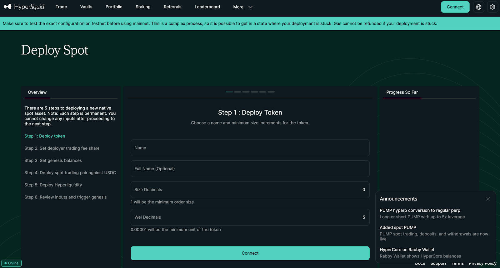Open PUMP hyperp conversion announcement
The width and height of the screenshot is (500, 268).
pos(422,213)
